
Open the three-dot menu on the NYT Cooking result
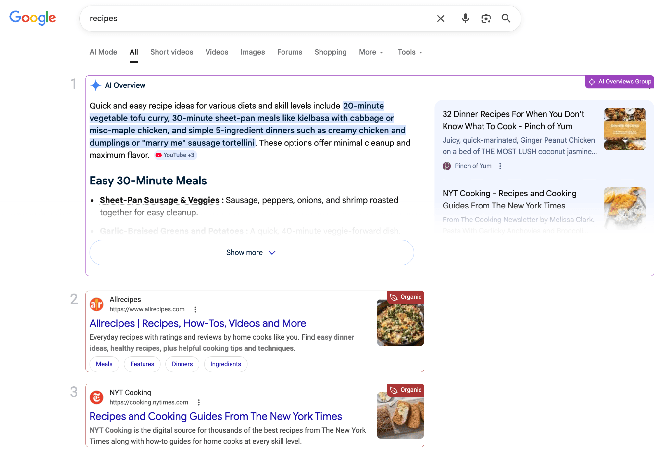[x=199, y=402]
